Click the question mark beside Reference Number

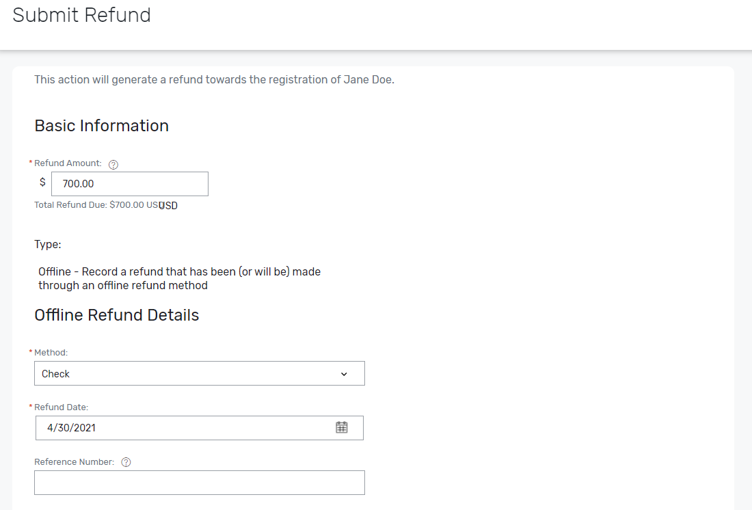click(x=126, y=461)
